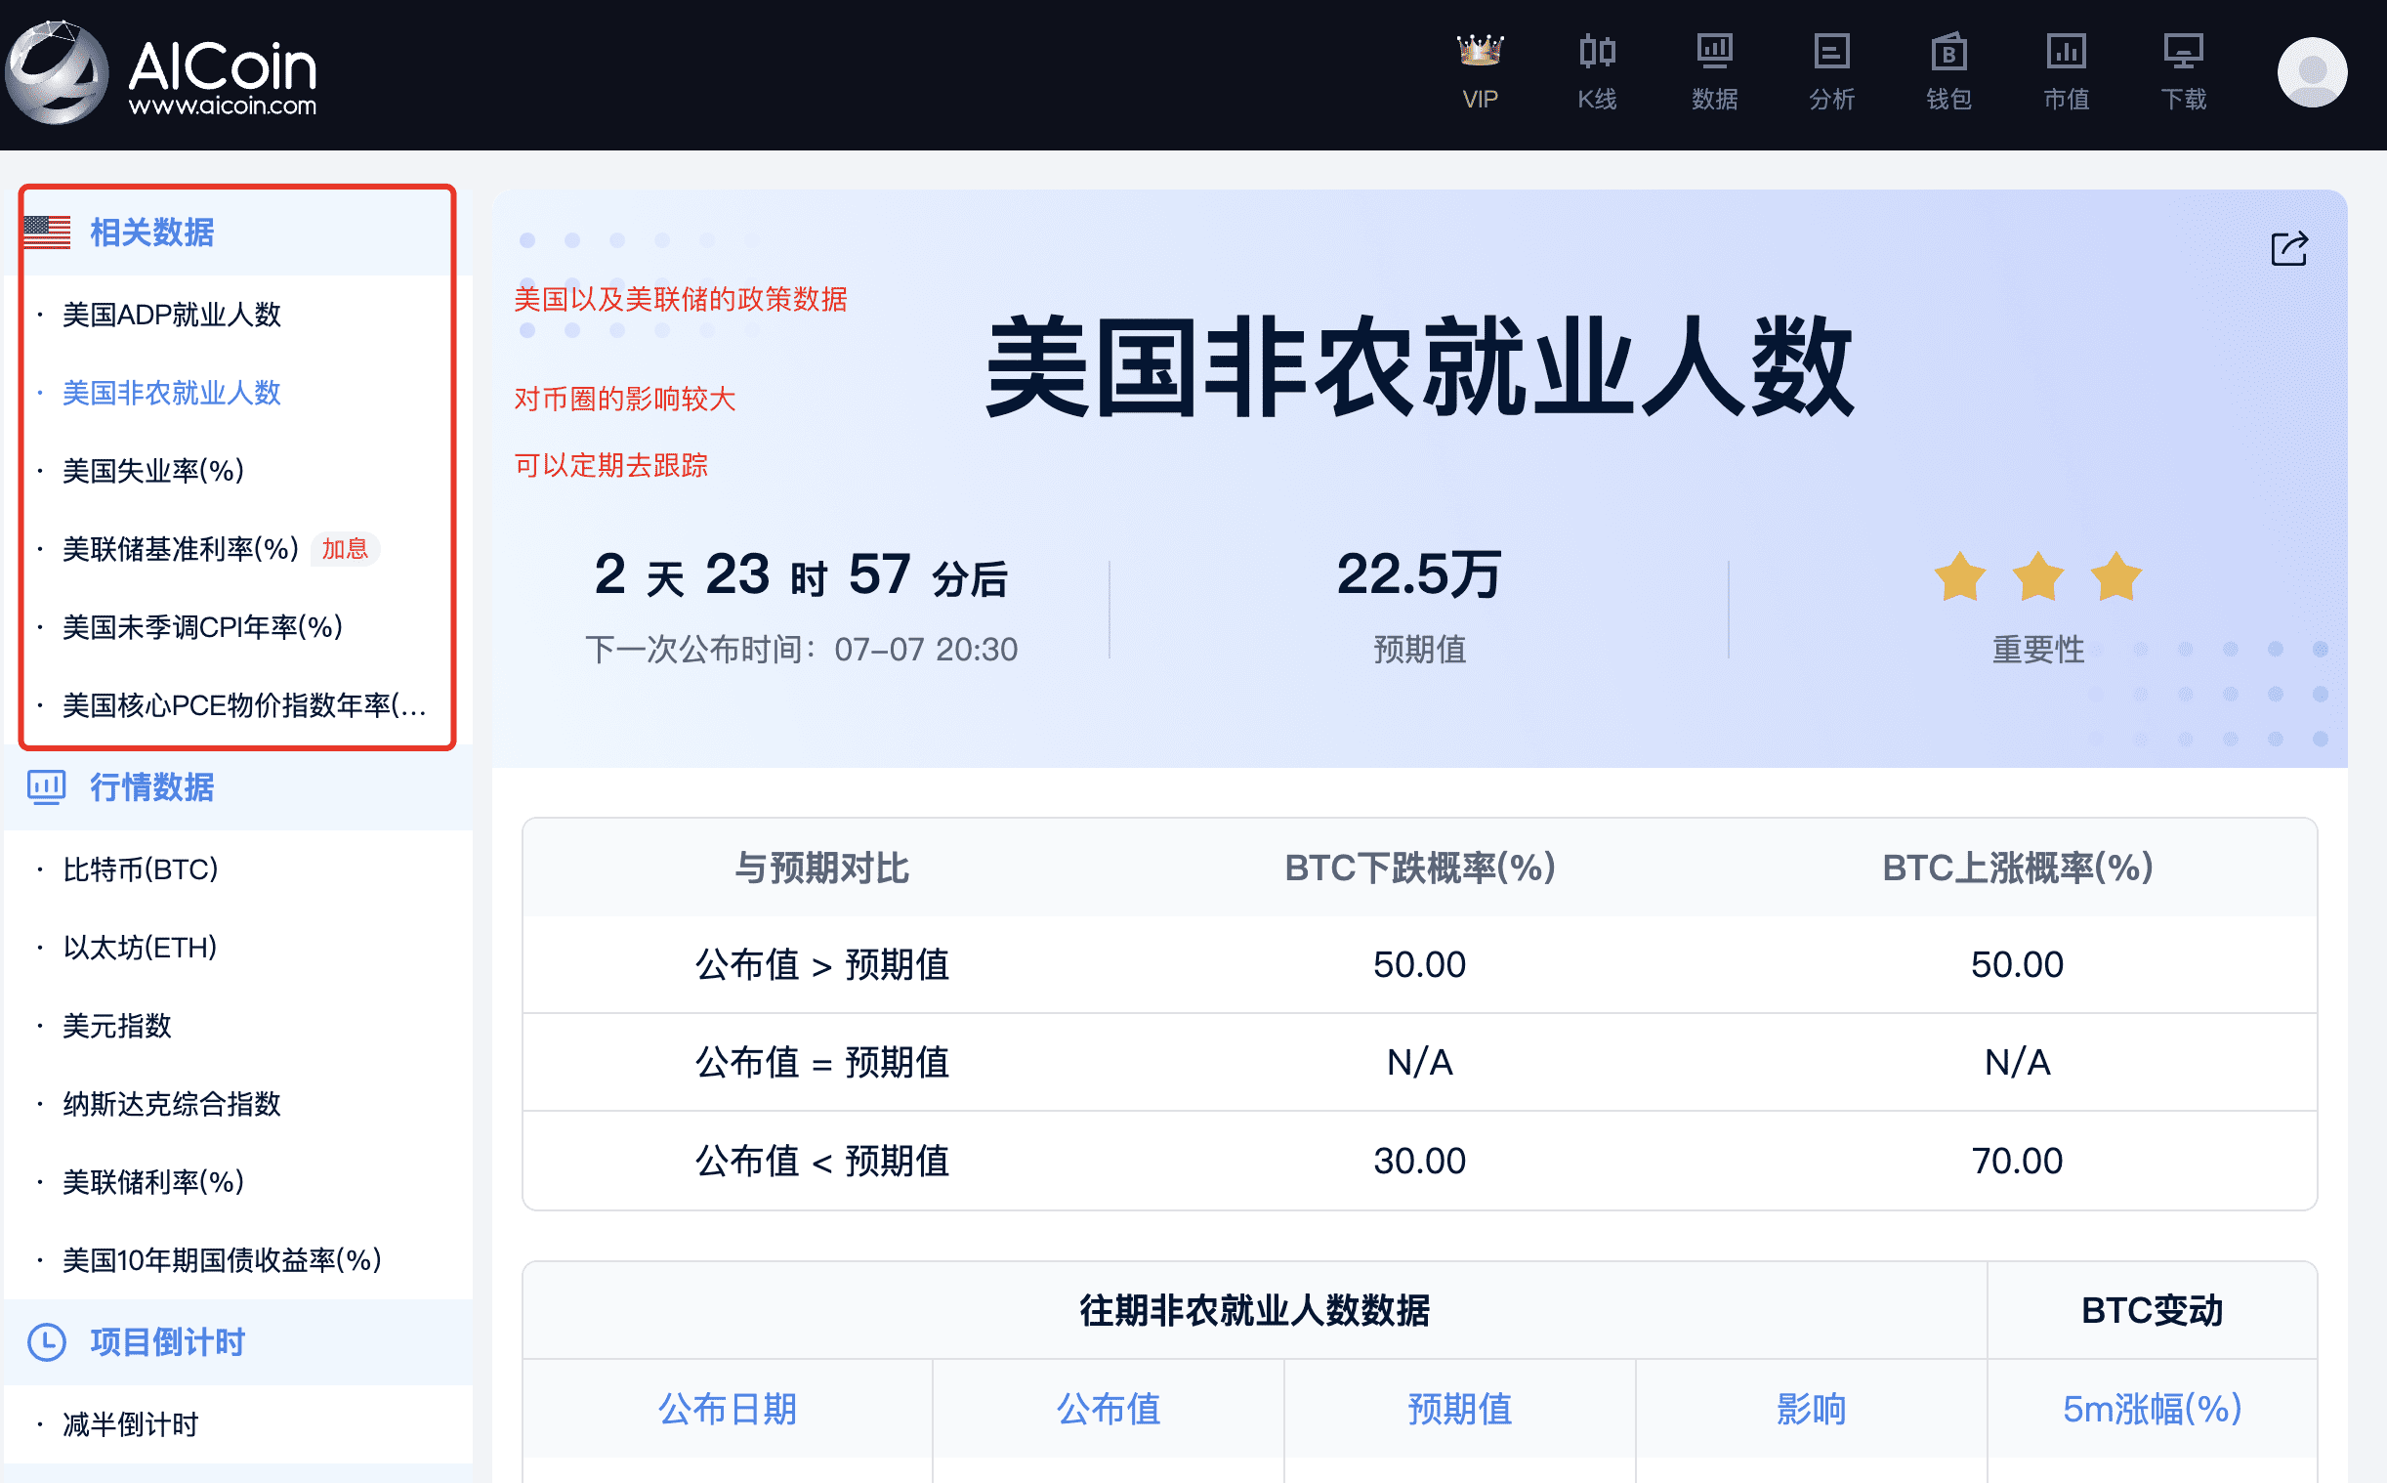This screenshot has height=1483, width=2387.
Task: Click the countdown timer 2天23时57分后
Action: click(x=801, y=574)
